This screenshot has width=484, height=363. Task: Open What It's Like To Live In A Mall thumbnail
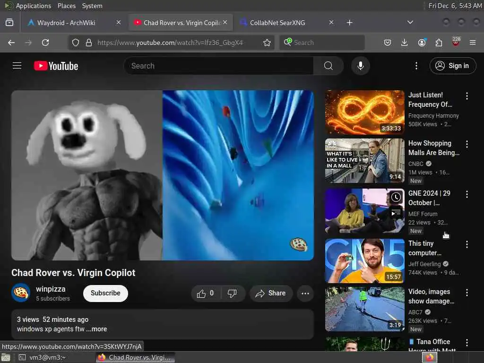(x=364, y=161)
